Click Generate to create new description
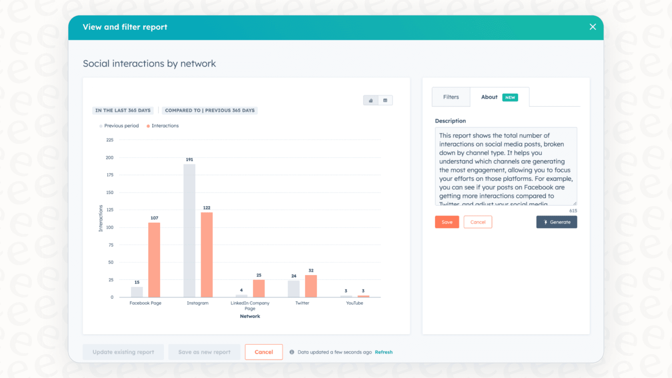Viewport: 672px width, 378px height. pos(556,222)
